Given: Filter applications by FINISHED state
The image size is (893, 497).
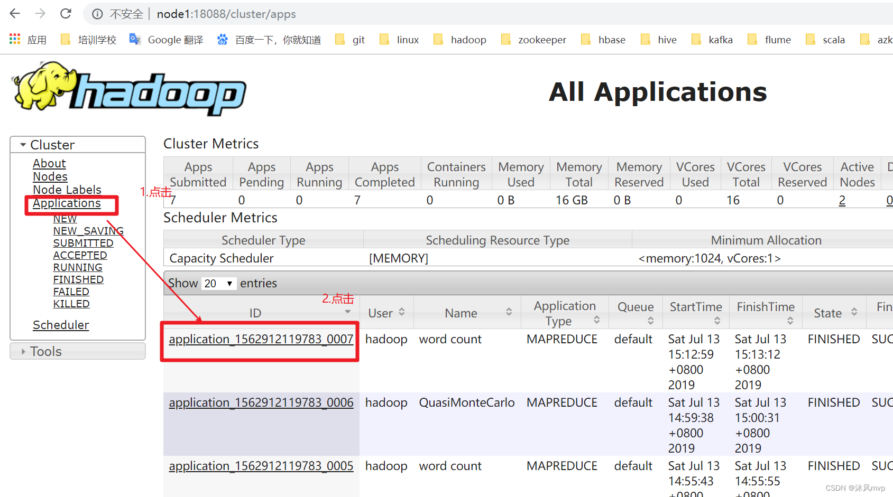Looking at the screenshot, I should point(78,279).
